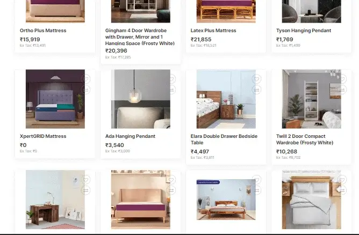Wishlist the Elara Double Drawer Bedside Table
This screenshot has width=359, height=235.
pyautogui.click(x=257, y=79)
